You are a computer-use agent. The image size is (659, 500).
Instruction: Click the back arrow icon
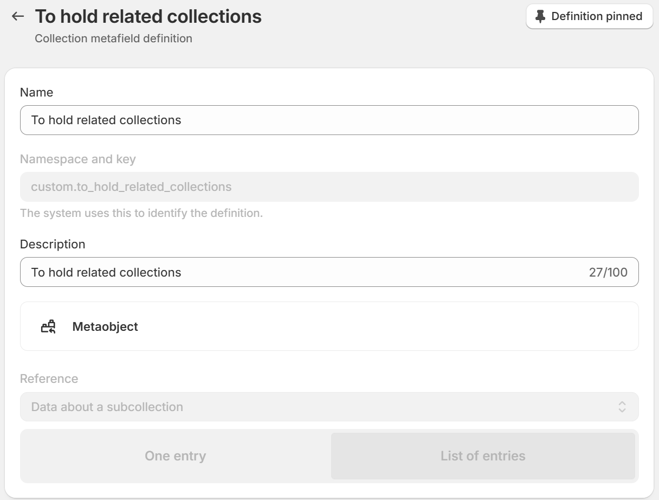(x=18, y=16)
